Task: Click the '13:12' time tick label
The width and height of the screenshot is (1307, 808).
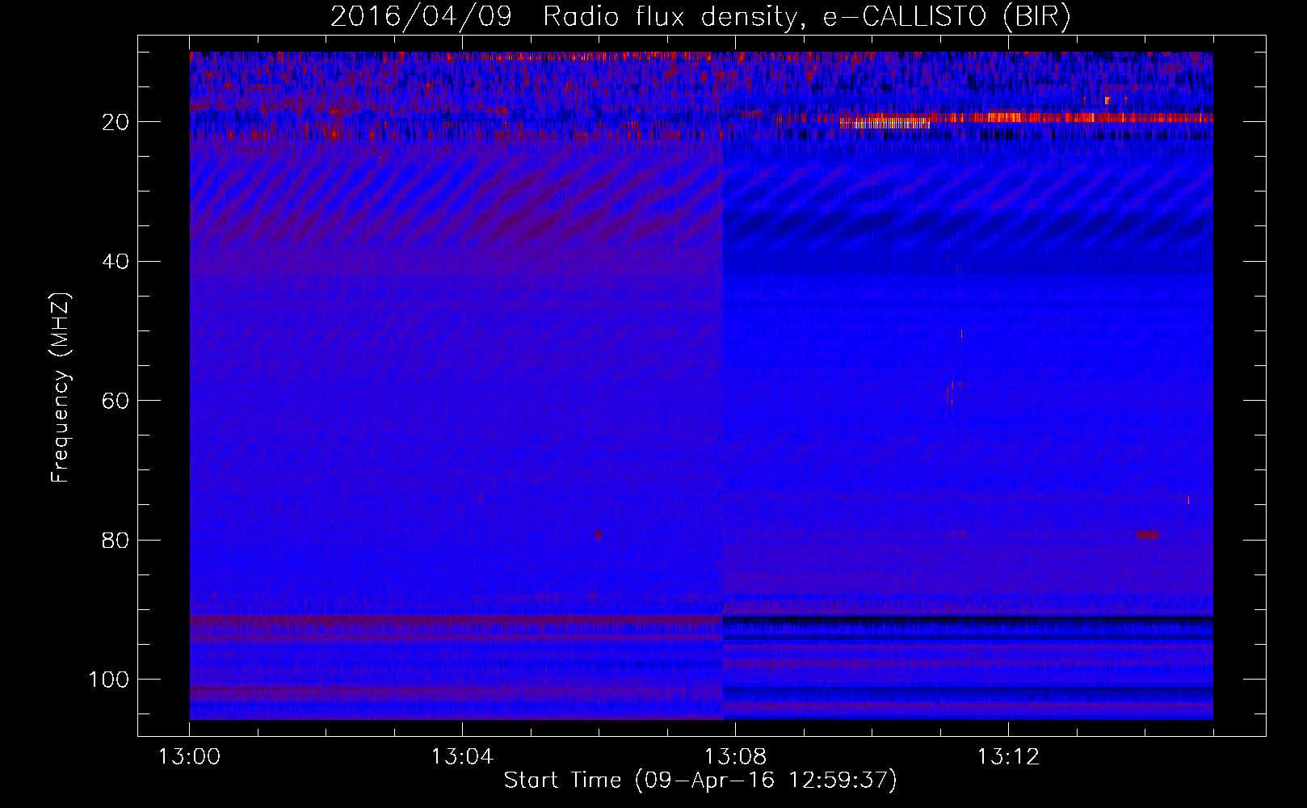Action: click(1008, 757)
